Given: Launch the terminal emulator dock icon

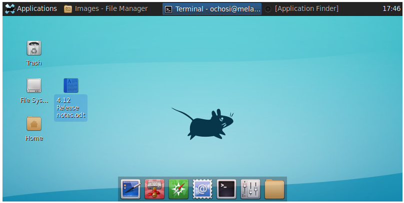Looking at the screenshot, I should 226,189.
